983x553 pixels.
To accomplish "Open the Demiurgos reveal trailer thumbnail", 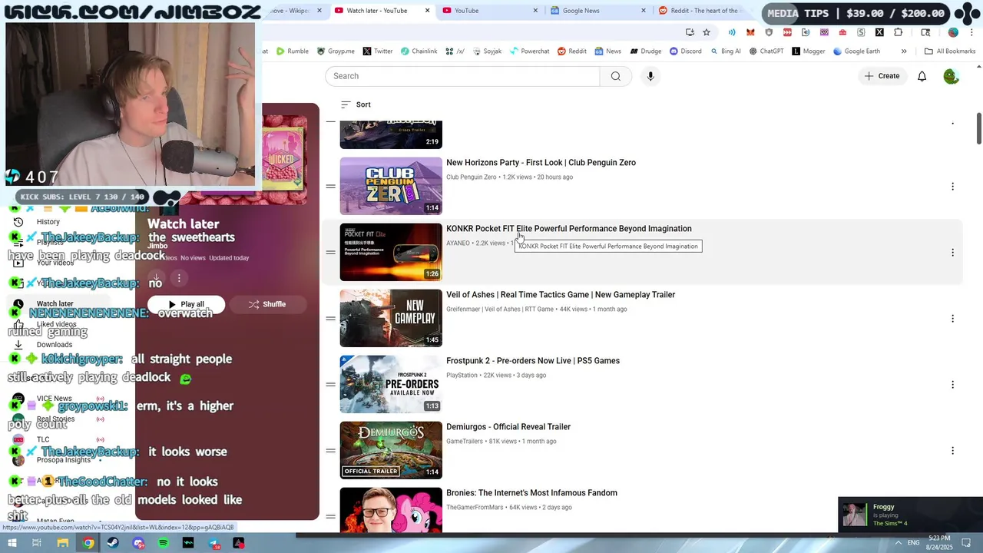I will [391, 450].
